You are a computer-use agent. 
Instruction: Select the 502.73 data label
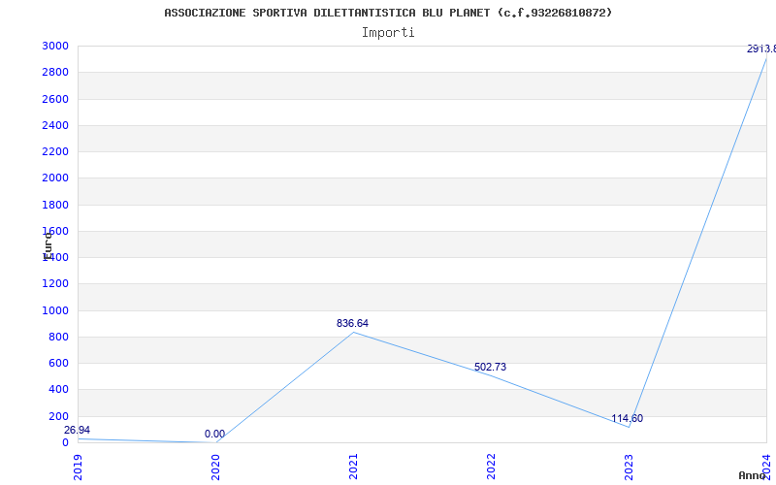coord(490,367)
